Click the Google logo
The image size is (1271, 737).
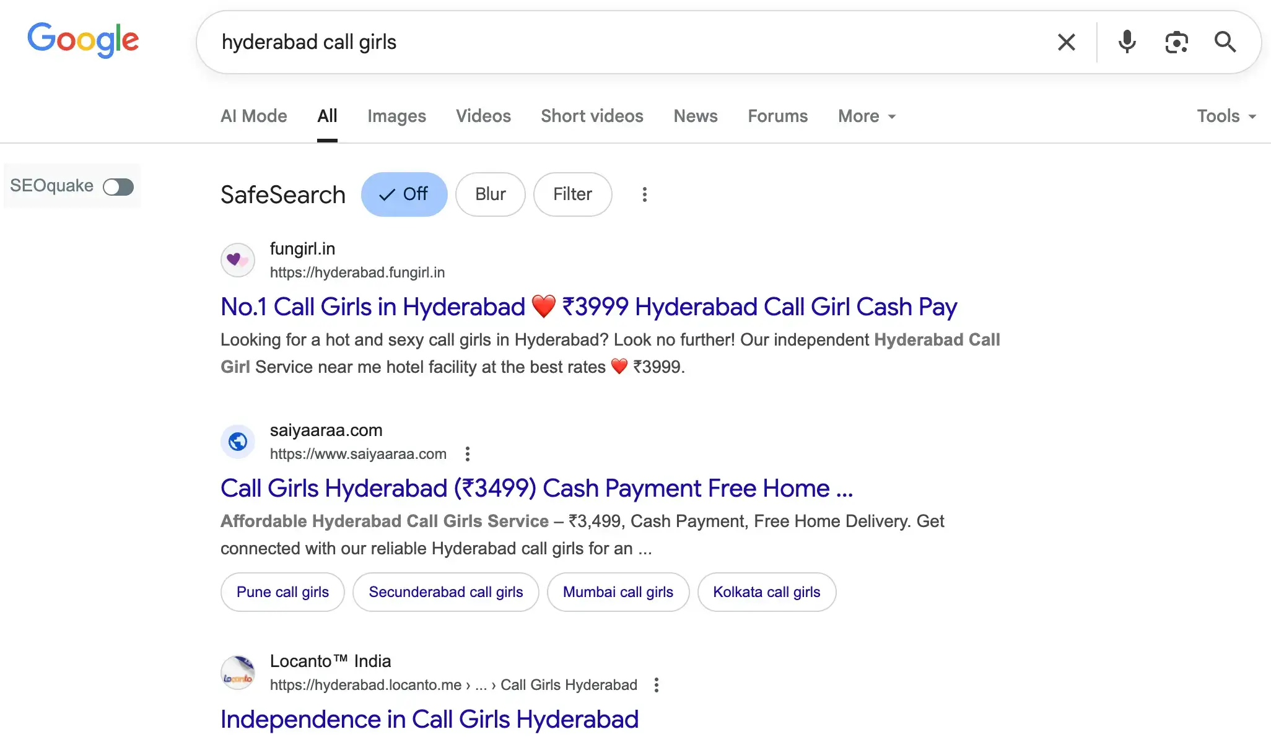83,40
